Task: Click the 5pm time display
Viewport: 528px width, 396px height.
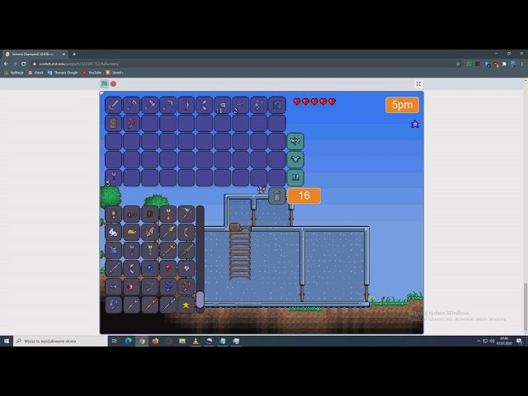Action: [402, 105]
